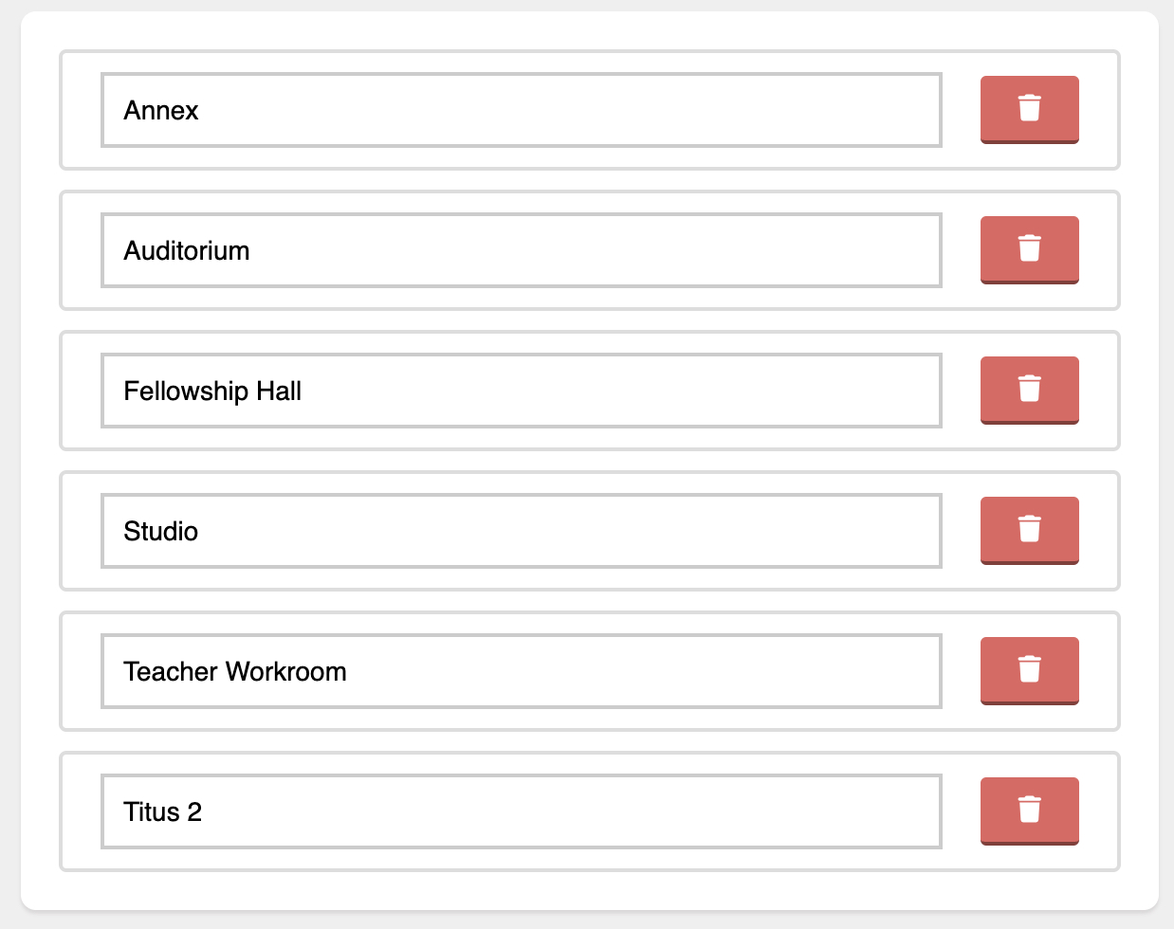The width and height of the screenshot is (1174, 929).
Task: Remove the Fellowship Hall row
Action: (x=1029, y=391)
